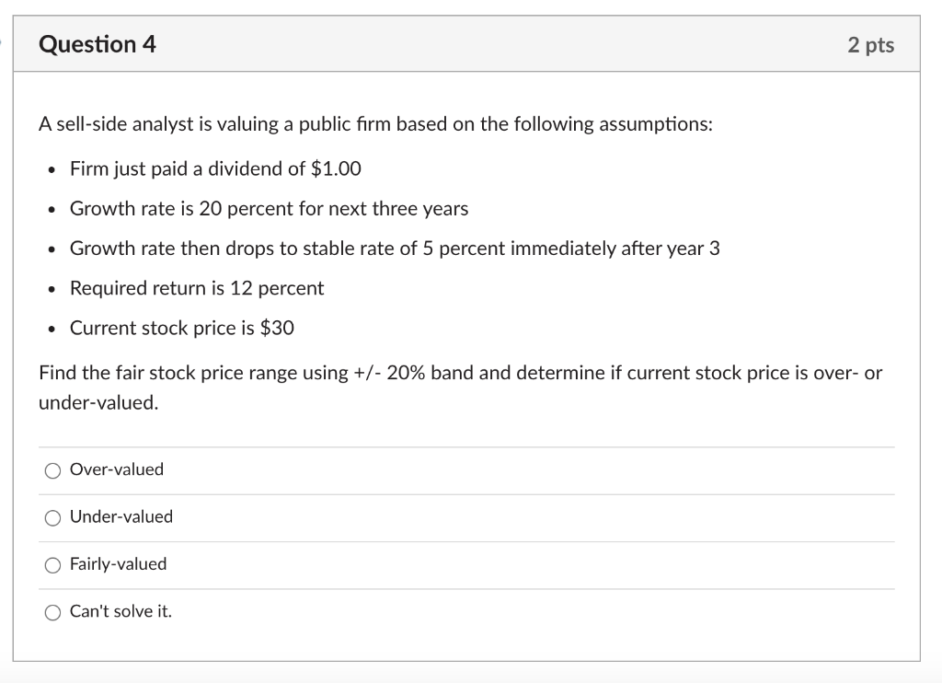
Task: Select the Fairly-valued radio button
Action: point(53,565)
